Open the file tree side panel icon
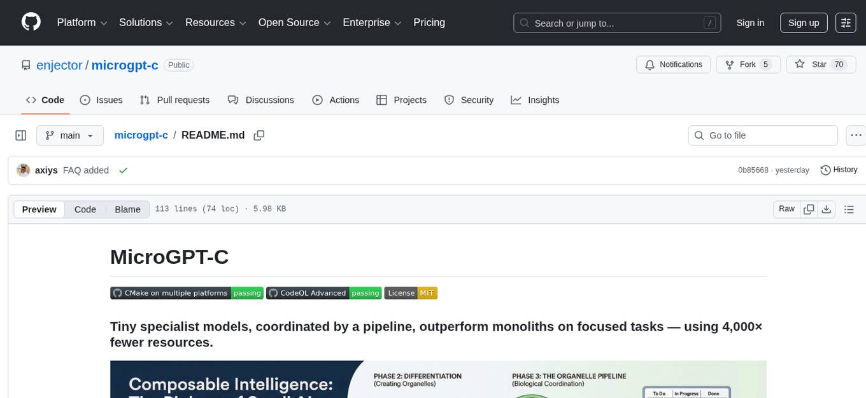The image size is (866, 398). coord(20,135)
